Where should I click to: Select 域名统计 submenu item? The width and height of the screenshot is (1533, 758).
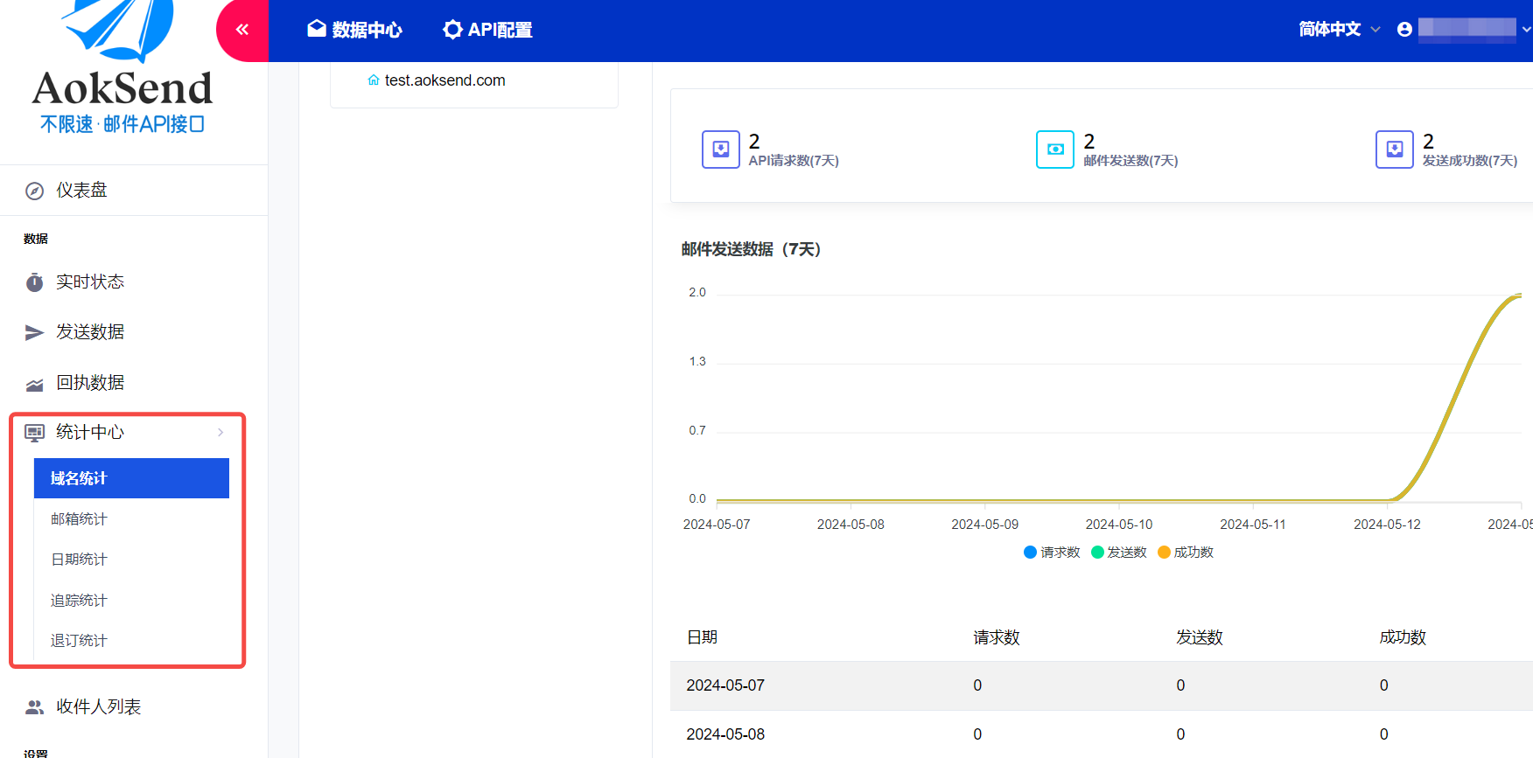click(131, 478)
